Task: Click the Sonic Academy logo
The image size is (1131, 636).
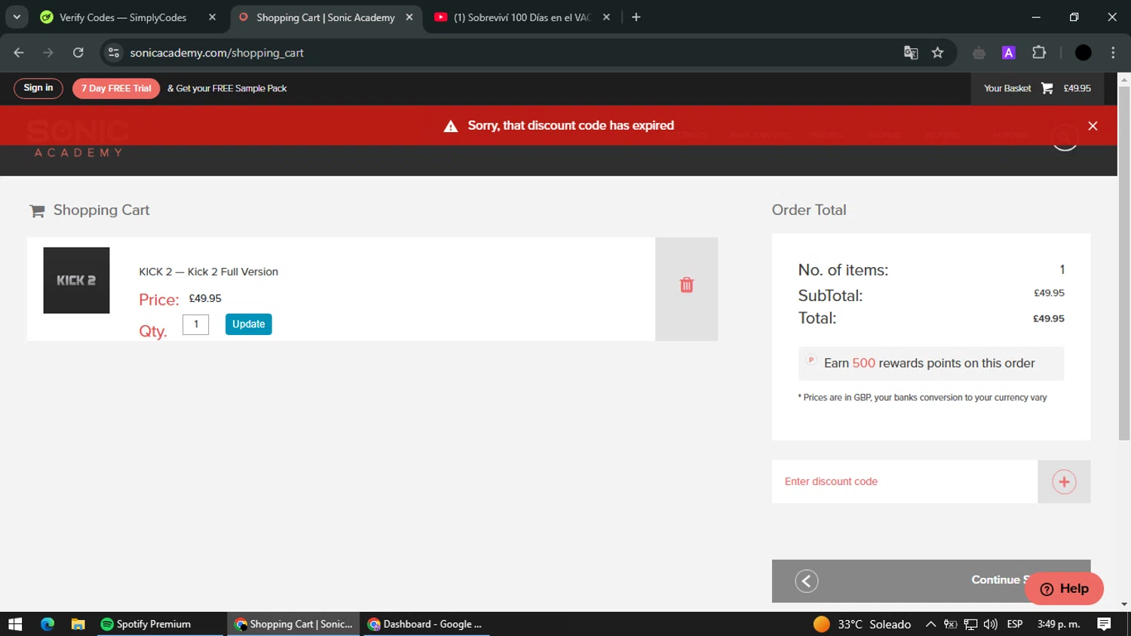Action: (x=78, y=137)
